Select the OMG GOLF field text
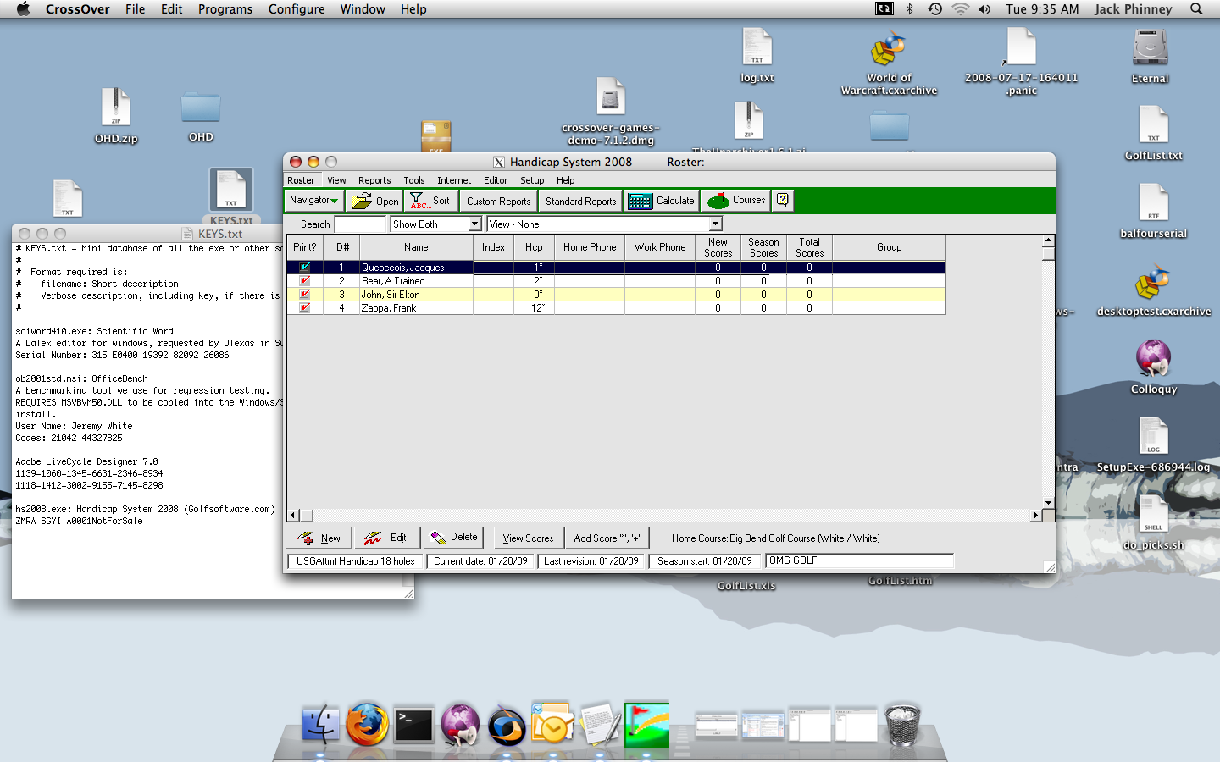The height and width of the screenshot is (762, 1220). tap(860, 560)
